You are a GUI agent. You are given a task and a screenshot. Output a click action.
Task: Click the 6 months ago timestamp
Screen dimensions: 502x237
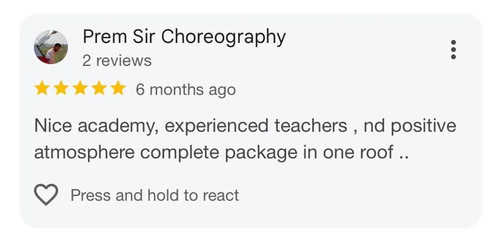click(x=186, y=89)
